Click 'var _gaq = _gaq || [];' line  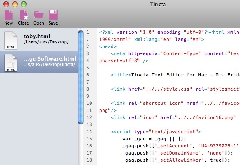point(154,139)
